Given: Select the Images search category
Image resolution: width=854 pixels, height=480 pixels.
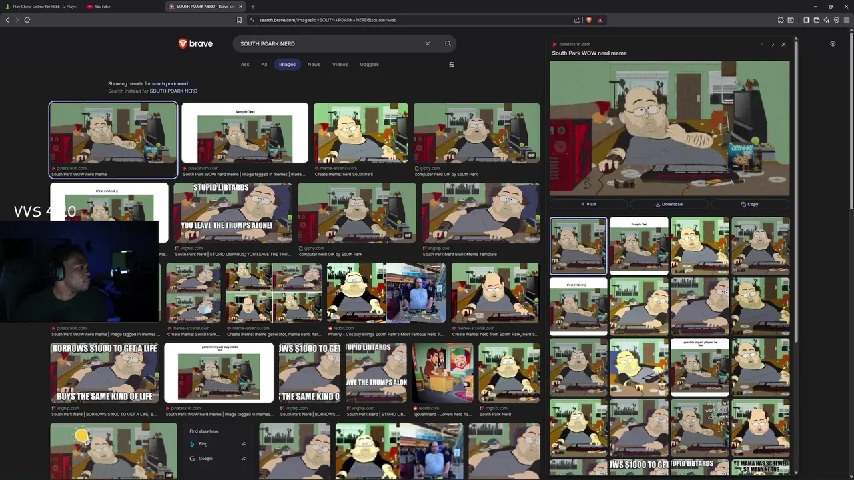Looking at the screenshot, I should 287,65.
